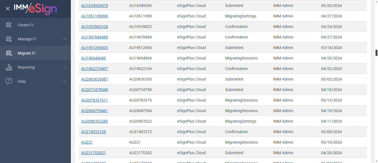Click the Reporting bar chart icon
Image resolution: width=378 pixels, height=163 pixels.
click(9, 67)
